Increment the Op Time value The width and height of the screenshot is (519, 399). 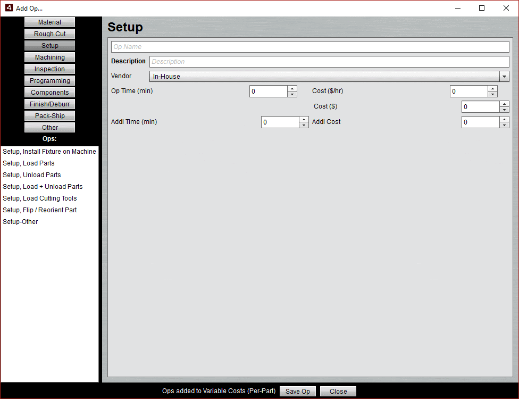tap(292, 88)
